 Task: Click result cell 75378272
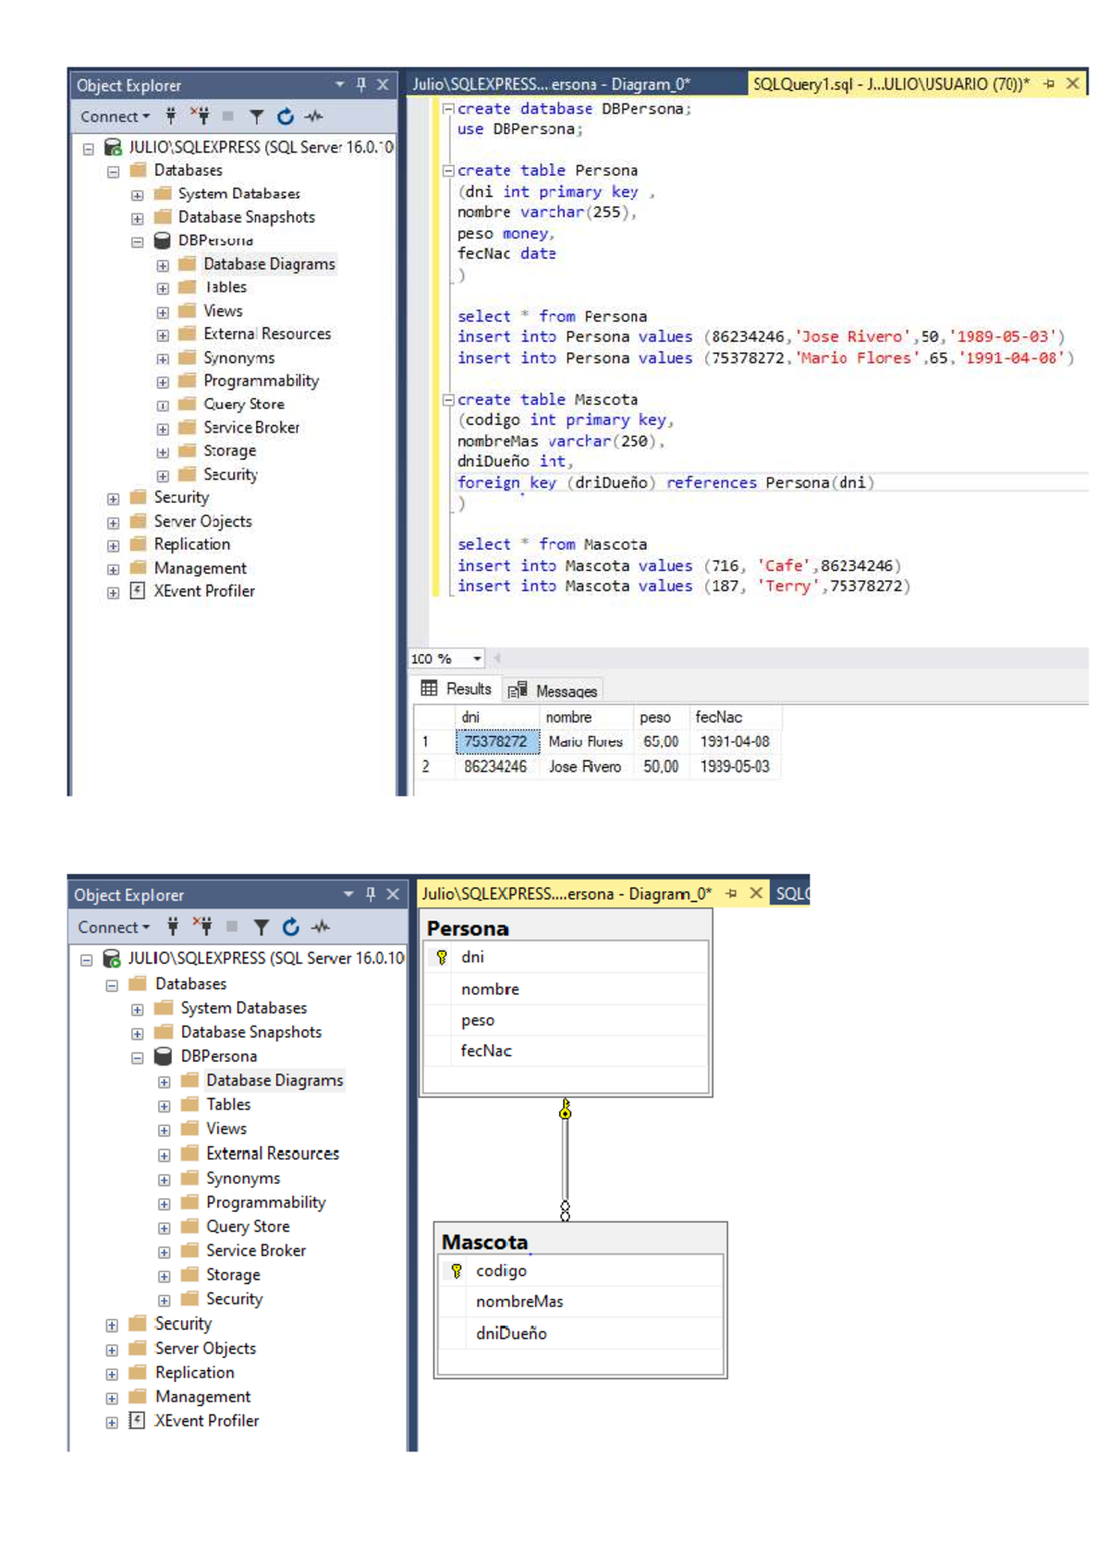(x=496, y=741)
